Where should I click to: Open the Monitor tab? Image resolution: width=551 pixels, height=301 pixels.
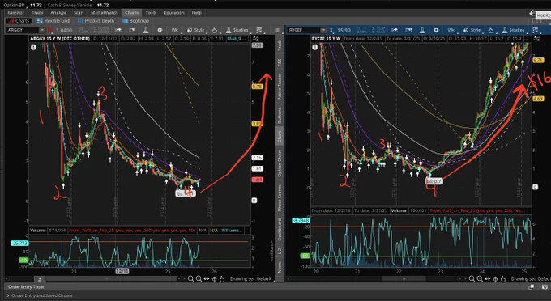(x=16, y=13)
